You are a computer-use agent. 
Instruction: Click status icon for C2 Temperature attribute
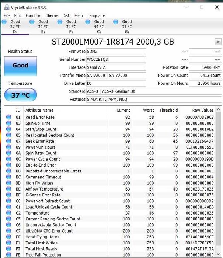click(8, 213)
